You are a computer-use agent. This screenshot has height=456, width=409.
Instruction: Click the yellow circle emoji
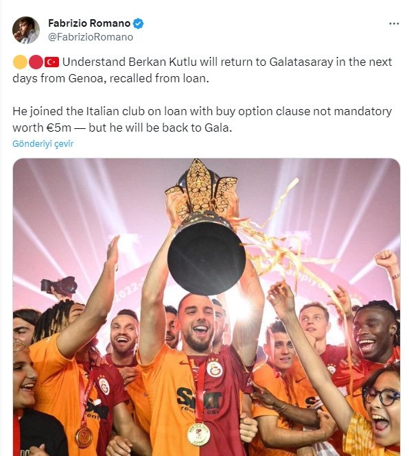pyautogui.click(x=20, y=62)
